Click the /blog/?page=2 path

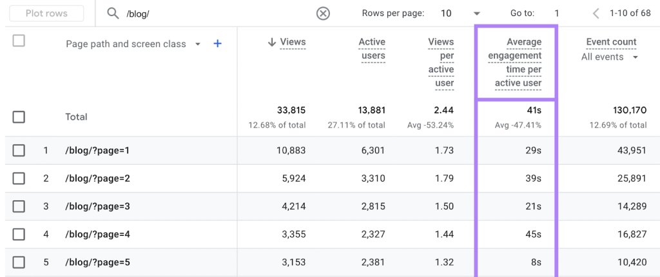[x=97, y=178]
